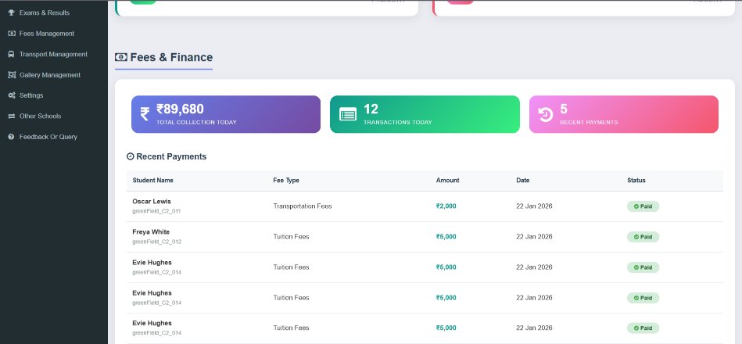Click the banknote icon in the Fees & Finance heading
Viewport: 742px width, 344px height.
tap(121, 57)
